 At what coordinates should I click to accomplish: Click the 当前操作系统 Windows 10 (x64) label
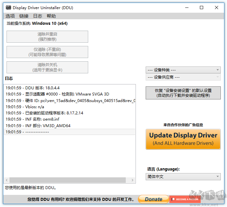tap(37, 23)
